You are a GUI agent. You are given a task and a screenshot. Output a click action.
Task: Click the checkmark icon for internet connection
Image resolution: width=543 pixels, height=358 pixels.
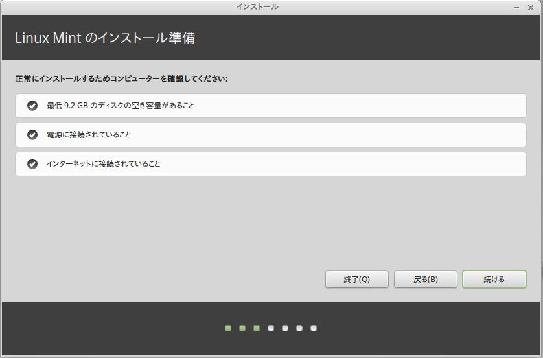pos(32,164)
